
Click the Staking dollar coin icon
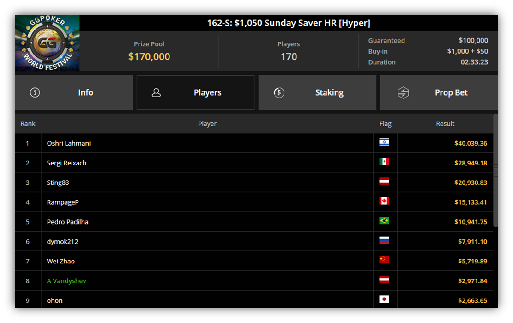[x=279, y=92]
